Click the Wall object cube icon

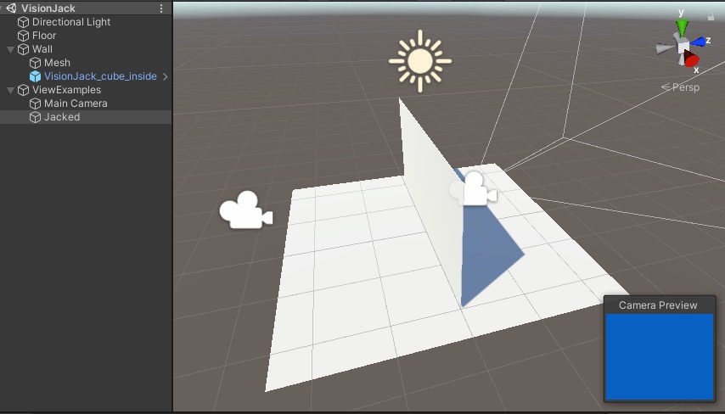click(x=23, y=49)
